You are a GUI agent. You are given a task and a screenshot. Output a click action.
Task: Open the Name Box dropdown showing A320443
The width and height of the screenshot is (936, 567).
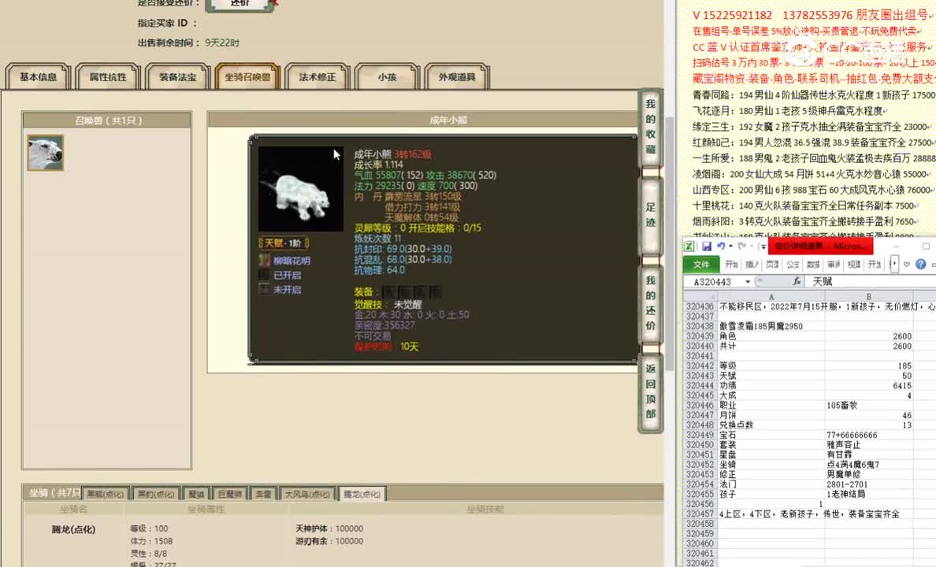click(x=748, y=280)
